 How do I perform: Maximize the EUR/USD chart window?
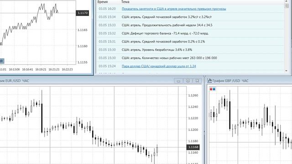(188, 81)
